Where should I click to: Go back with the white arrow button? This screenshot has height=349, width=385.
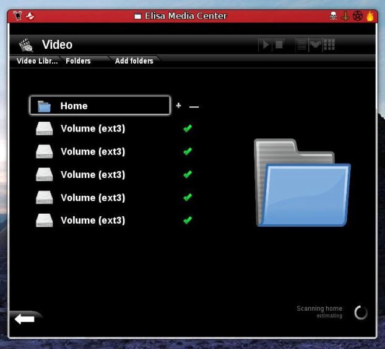pos(25,319)
